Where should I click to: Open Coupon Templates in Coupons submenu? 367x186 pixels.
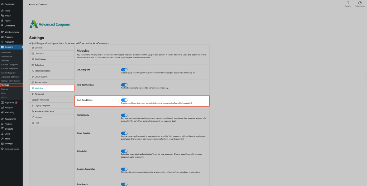(x=9, y=69)
